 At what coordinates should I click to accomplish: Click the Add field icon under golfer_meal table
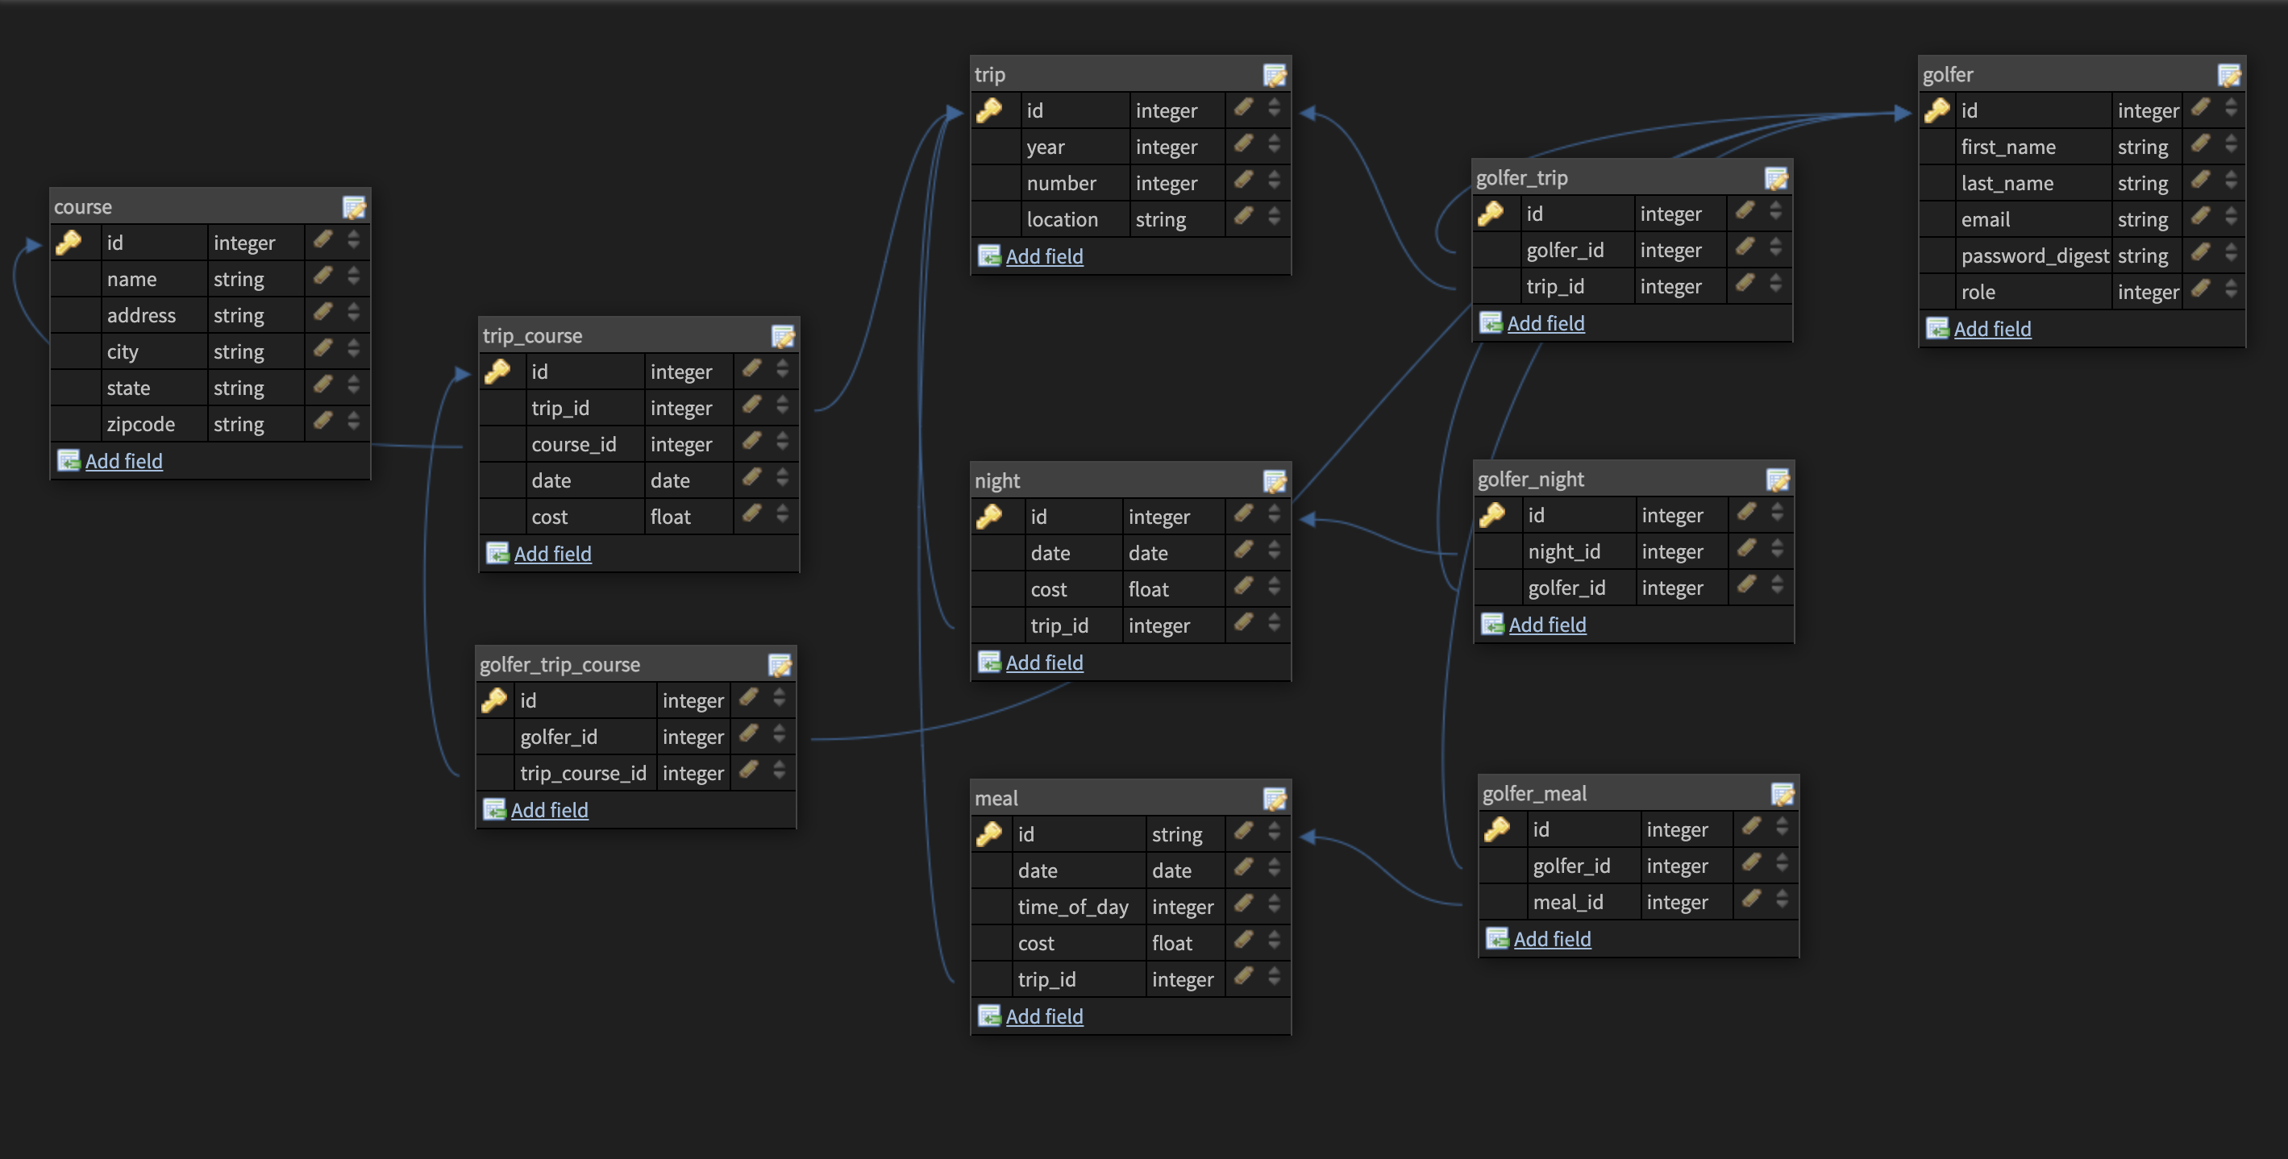coord(1497,939)
